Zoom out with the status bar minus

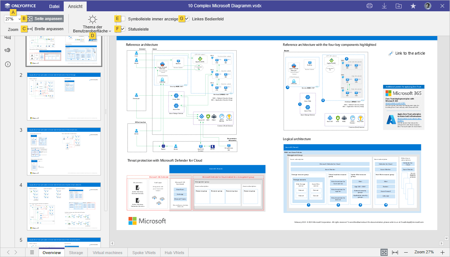[x=407, y=252]
